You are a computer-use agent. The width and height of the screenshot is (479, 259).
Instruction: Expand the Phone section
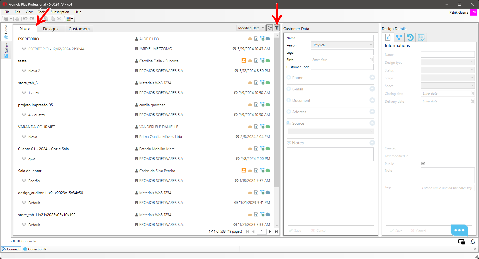coord(372,77)
